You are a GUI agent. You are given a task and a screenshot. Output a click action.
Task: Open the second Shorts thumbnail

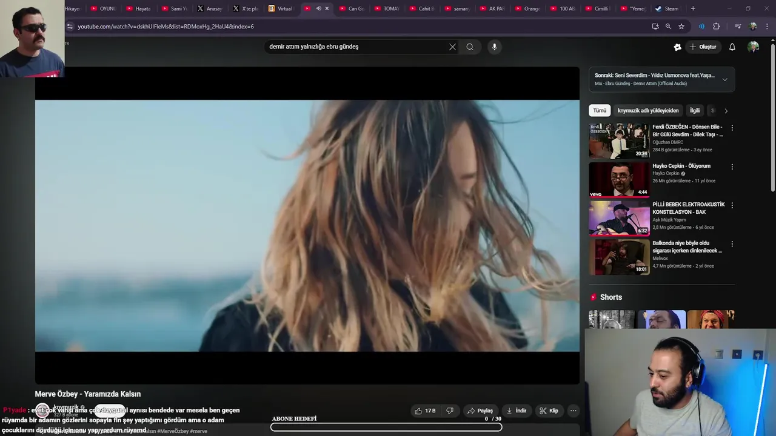click(662, 319)
